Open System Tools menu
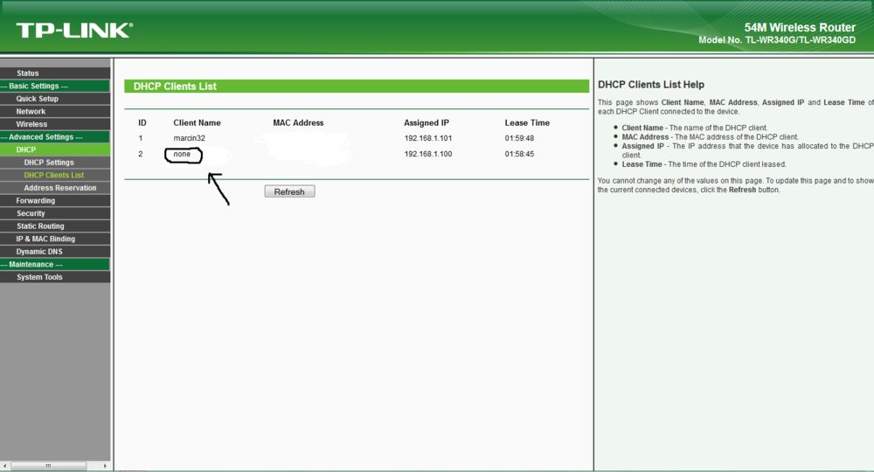This screenshot has width=874, height=472. pos(39,277)
